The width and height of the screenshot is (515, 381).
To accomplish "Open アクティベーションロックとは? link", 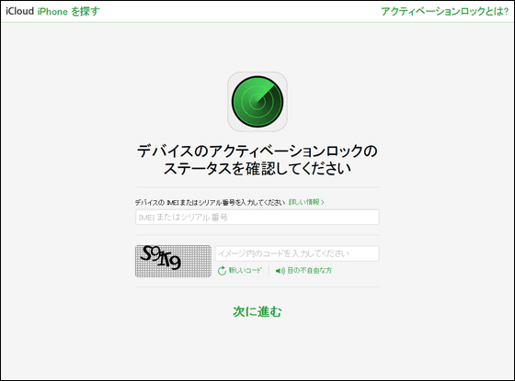I will pyautogui.click(x=445, y=11).
